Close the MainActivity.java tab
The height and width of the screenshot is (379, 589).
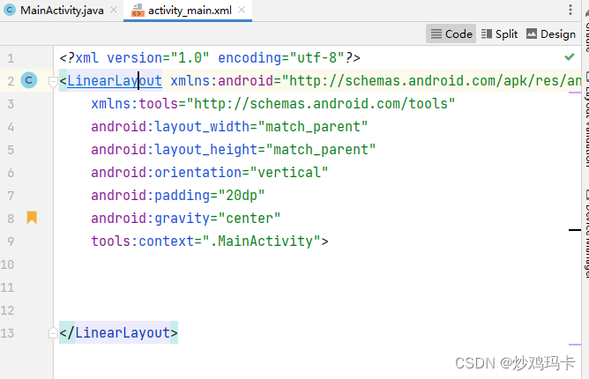pyautogui.click(x=114, y=11)
